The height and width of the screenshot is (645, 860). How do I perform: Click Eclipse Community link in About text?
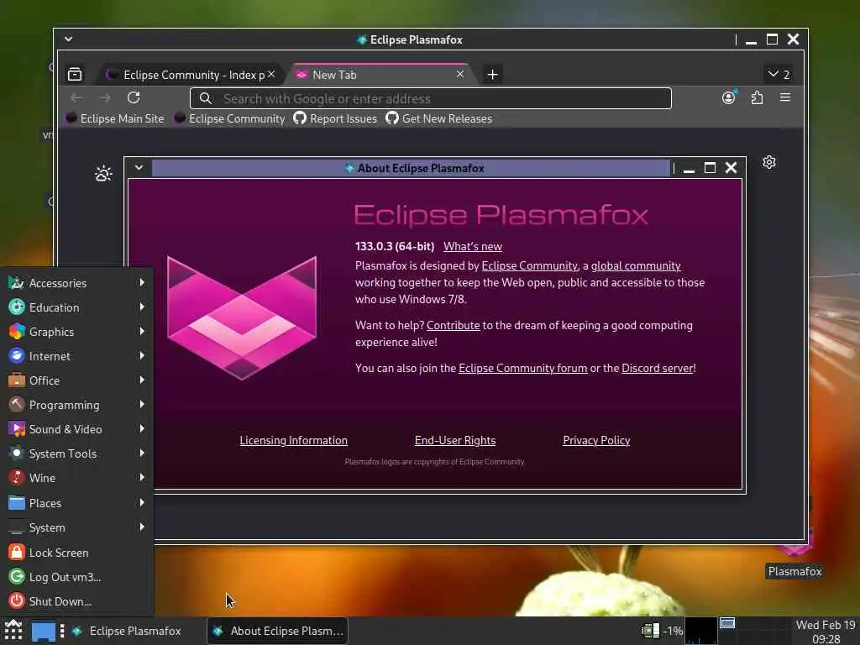(530, 265)
